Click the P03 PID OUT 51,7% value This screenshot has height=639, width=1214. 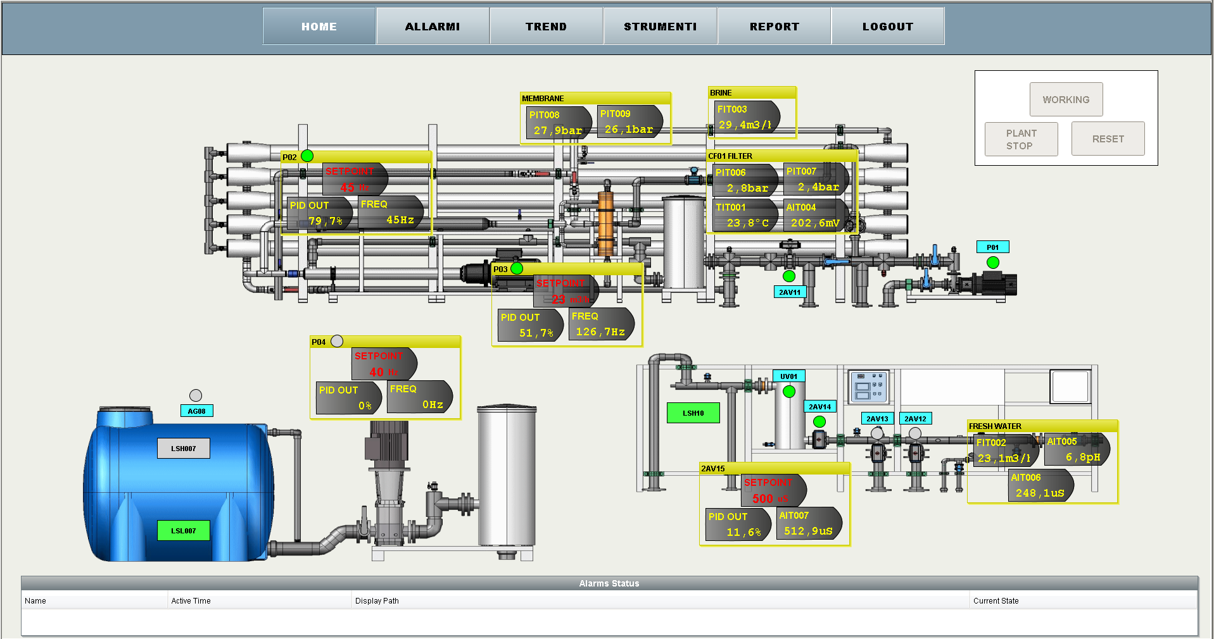[531, 325]
